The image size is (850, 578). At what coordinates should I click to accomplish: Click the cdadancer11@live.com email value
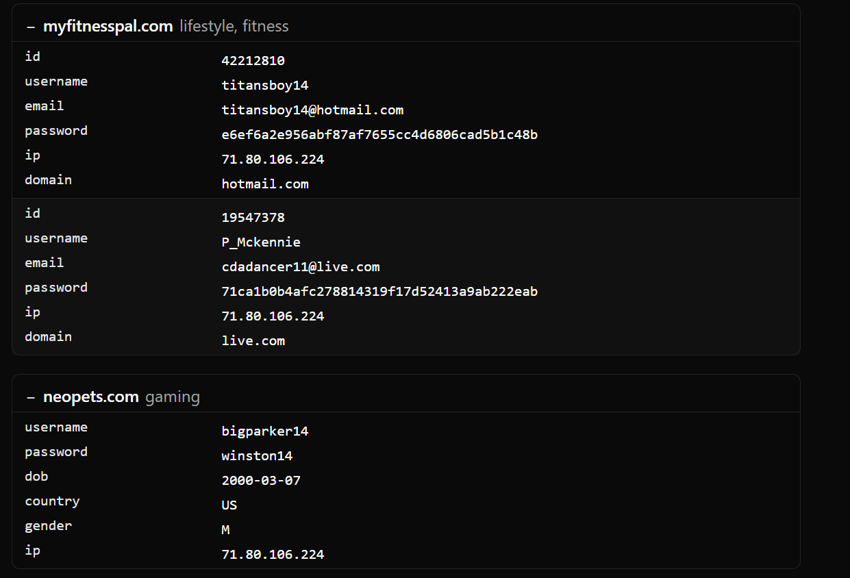pyautogui.click(x=300, y=267)
